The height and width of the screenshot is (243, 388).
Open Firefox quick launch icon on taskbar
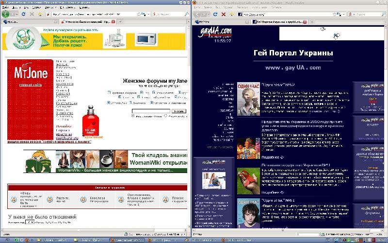(x=27, y=240)
